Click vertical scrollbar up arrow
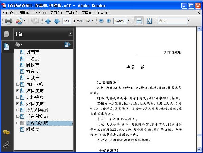The image size is (203, 153). (x=199, y=29)
